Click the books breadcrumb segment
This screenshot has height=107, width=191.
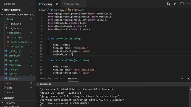click(x=42, y=10)
